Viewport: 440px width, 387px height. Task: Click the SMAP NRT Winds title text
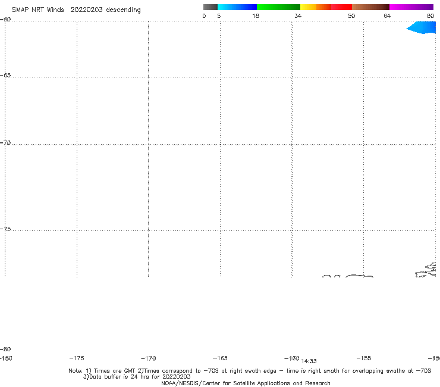pyautogui.click(x=38, y=10)
